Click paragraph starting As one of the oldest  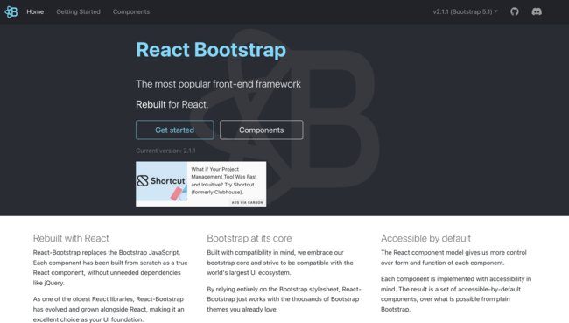[109, 309]
